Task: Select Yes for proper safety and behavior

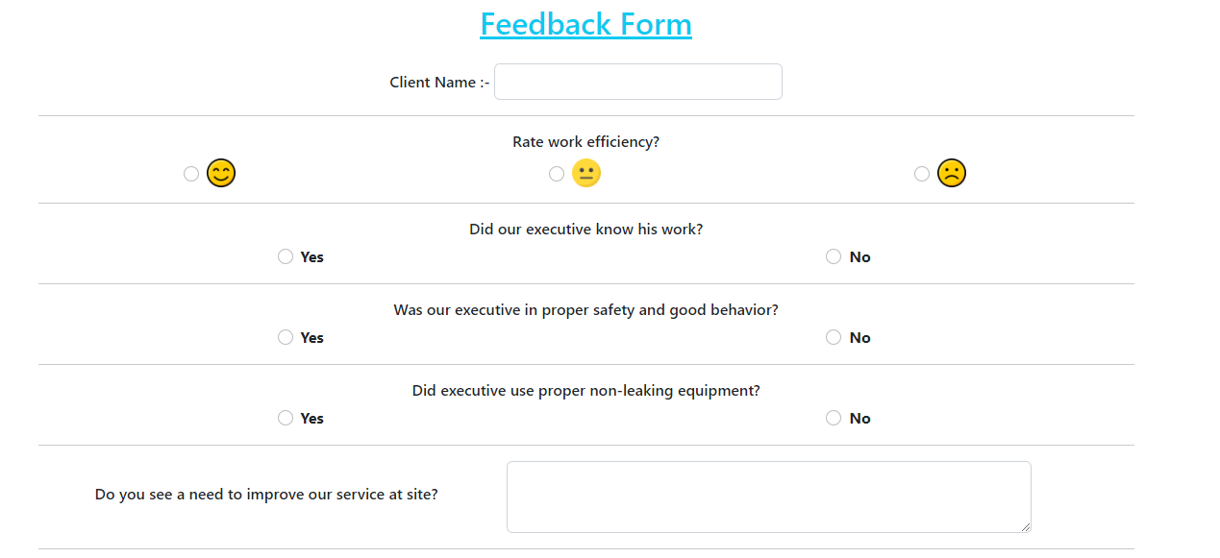Action: [x=286, y=337]
